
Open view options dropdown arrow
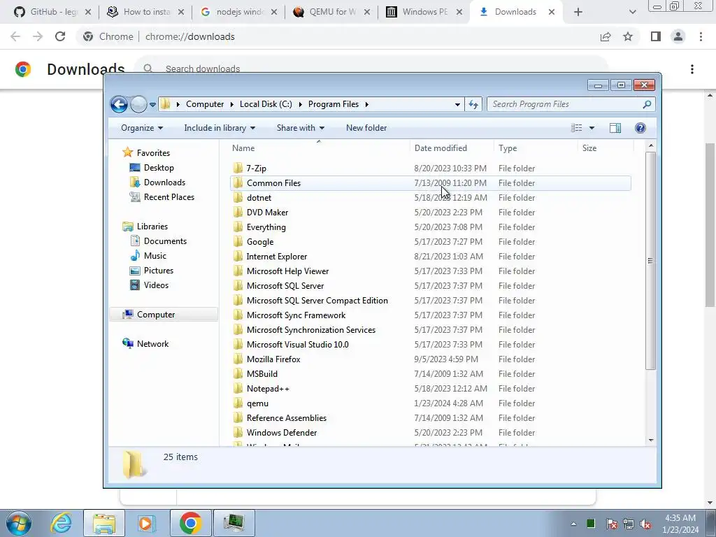[x=592, y=128]
